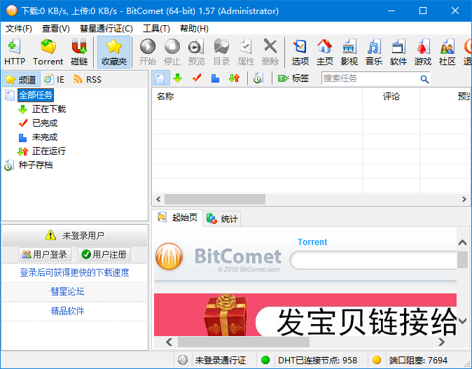Viewport: 472px width, 369px height.
Task: Toggle the 收藏夹 favorites panel
Action: point(114,53)
